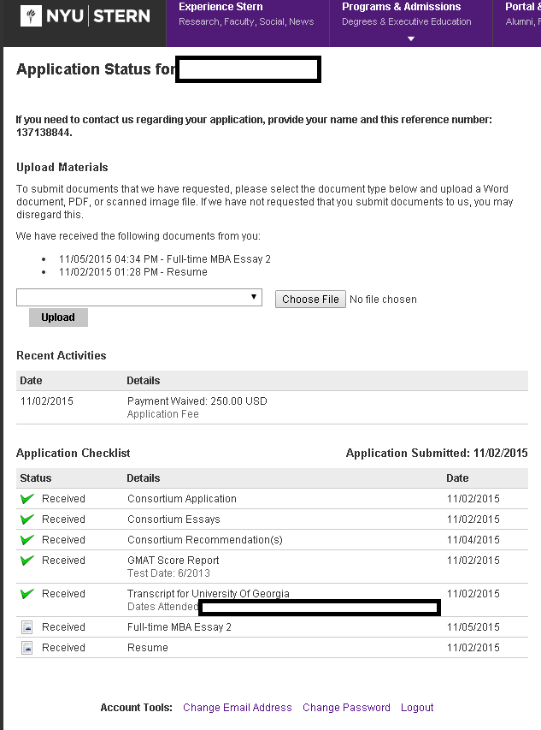Click the green check for University Of Georgia transcript
The height and width of the screenshot is (730, 541).
27,594
